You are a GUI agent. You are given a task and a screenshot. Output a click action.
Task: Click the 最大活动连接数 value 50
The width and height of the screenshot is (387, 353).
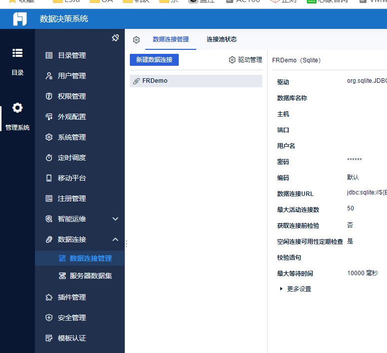pyautogui.click(x=351, y=208)
